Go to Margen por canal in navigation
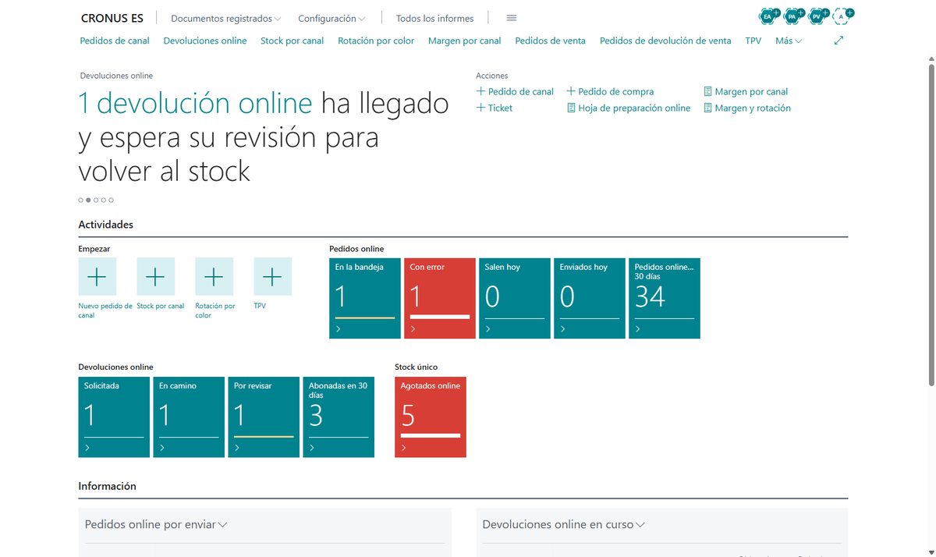The image size is (936, 557). (x=465, y=41)
